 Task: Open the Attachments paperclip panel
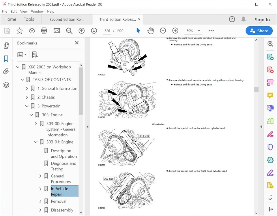point(6,72)
